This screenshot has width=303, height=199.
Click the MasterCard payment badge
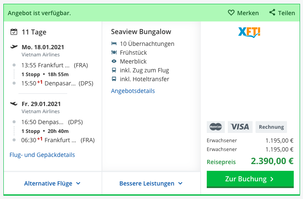(216, 127)
